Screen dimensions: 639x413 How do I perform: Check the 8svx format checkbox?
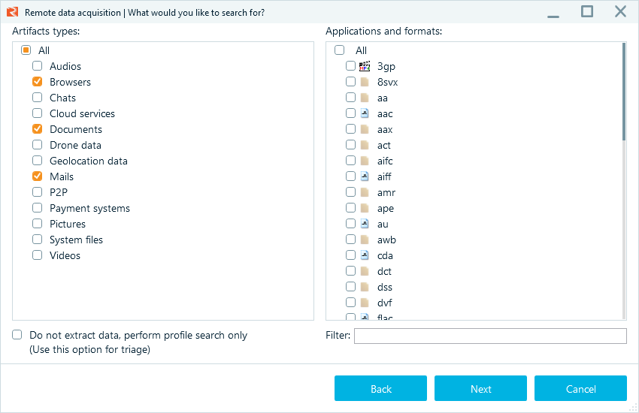(x=350, y=82)
